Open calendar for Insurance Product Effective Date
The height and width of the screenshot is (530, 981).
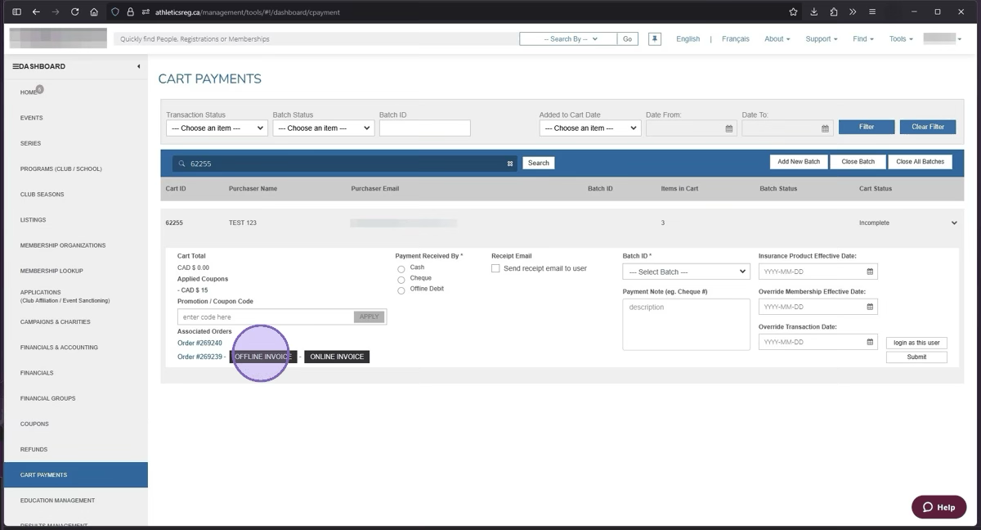click(870, 272)
